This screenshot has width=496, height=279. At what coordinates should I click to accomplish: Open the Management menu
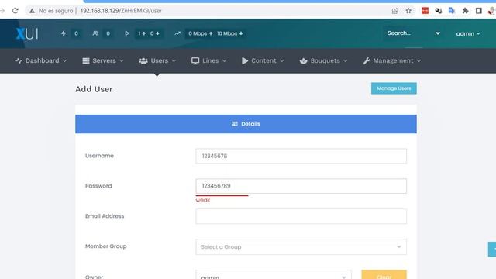pos(392,60)
